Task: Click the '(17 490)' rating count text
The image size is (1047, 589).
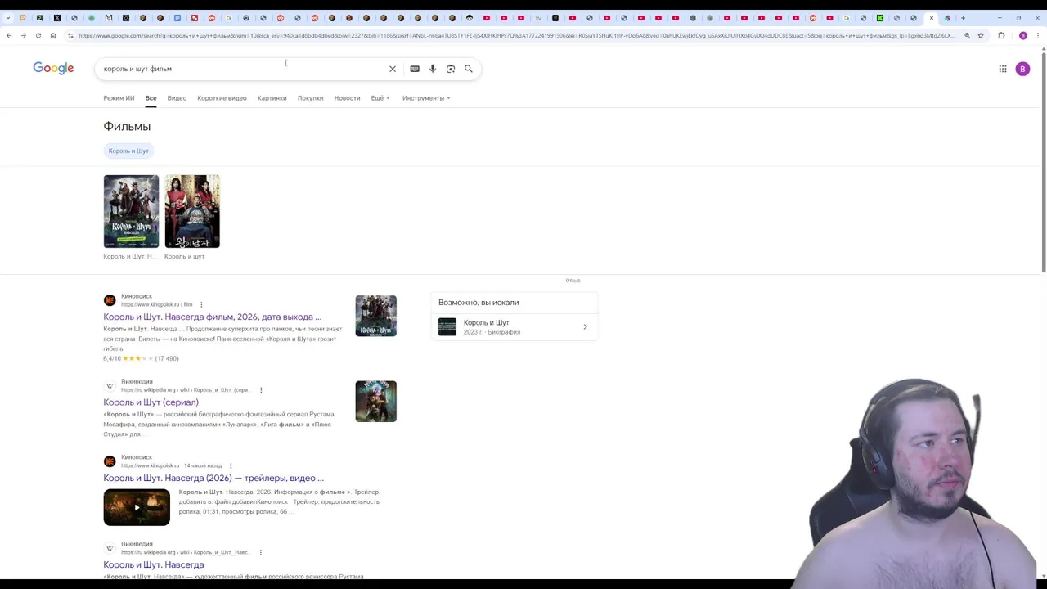Action: click(x=167, y=358)
